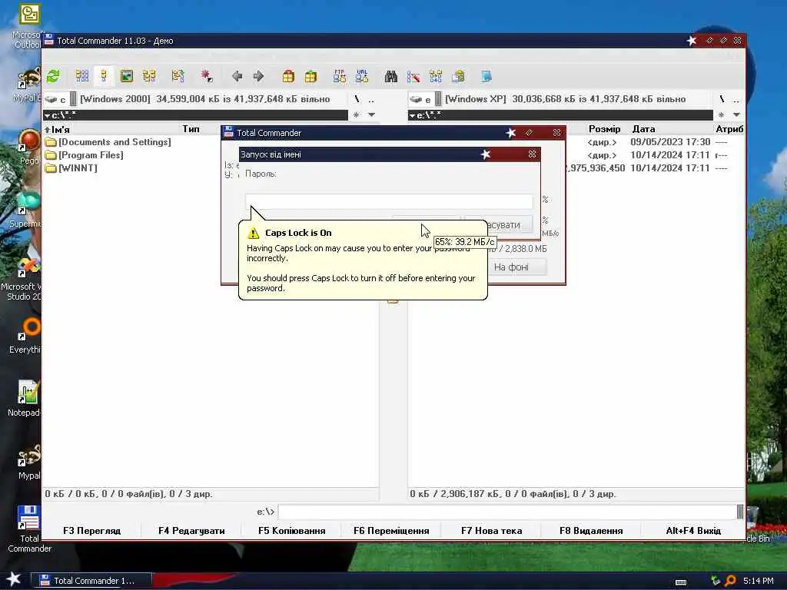Click the На фоні background button
787x590 pixels.
coord(511,267)
